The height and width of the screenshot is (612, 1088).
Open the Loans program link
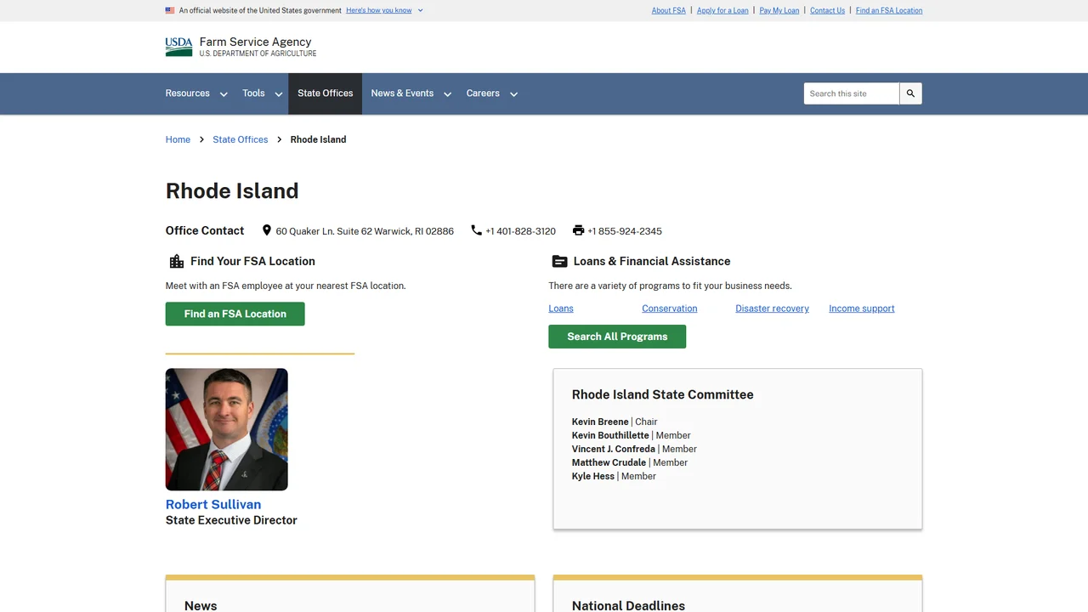(561, 309)
